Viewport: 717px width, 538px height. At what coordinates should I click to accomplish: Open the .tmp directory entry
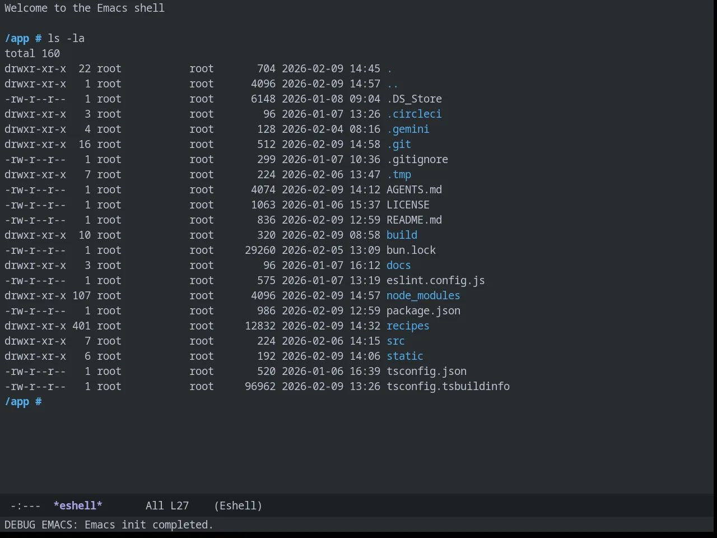tap(399, 174)
